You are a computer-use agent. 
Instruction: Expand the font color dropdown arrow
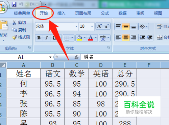coord(96,38)
